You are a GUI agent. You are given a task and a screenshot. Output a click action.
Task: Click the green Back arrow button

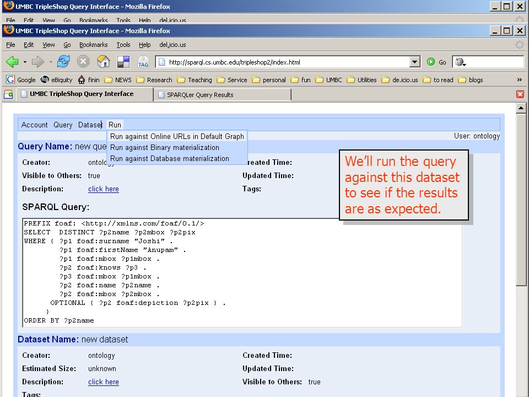13,61
